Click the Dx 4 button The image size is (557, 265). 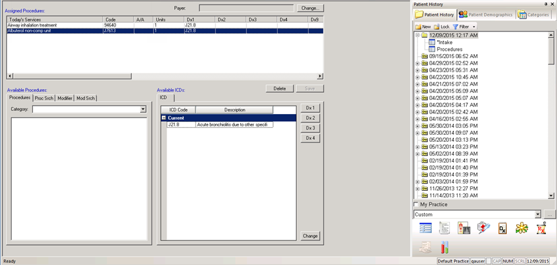point(310,138)
